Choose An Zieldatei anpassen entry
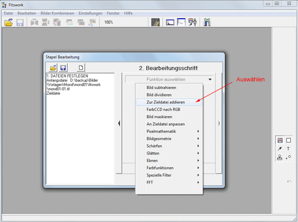The height and width of the screenshot is (222, 298). [169, 124]
